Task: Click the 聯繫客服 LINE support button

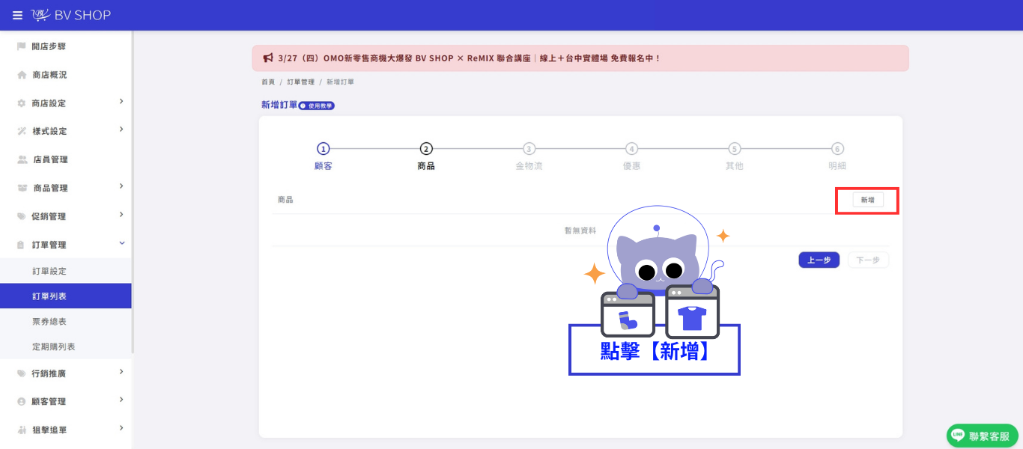Action: (983, 436)
